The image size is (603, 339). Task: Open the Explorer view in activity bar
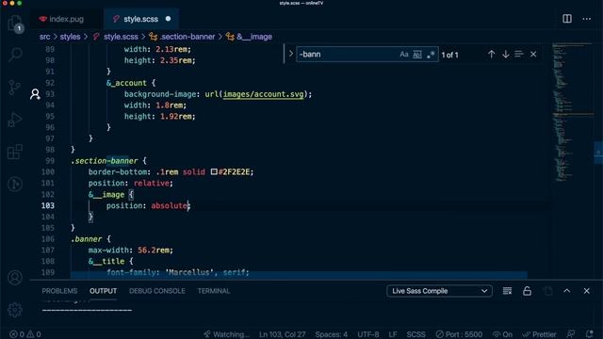coord(15,24)
